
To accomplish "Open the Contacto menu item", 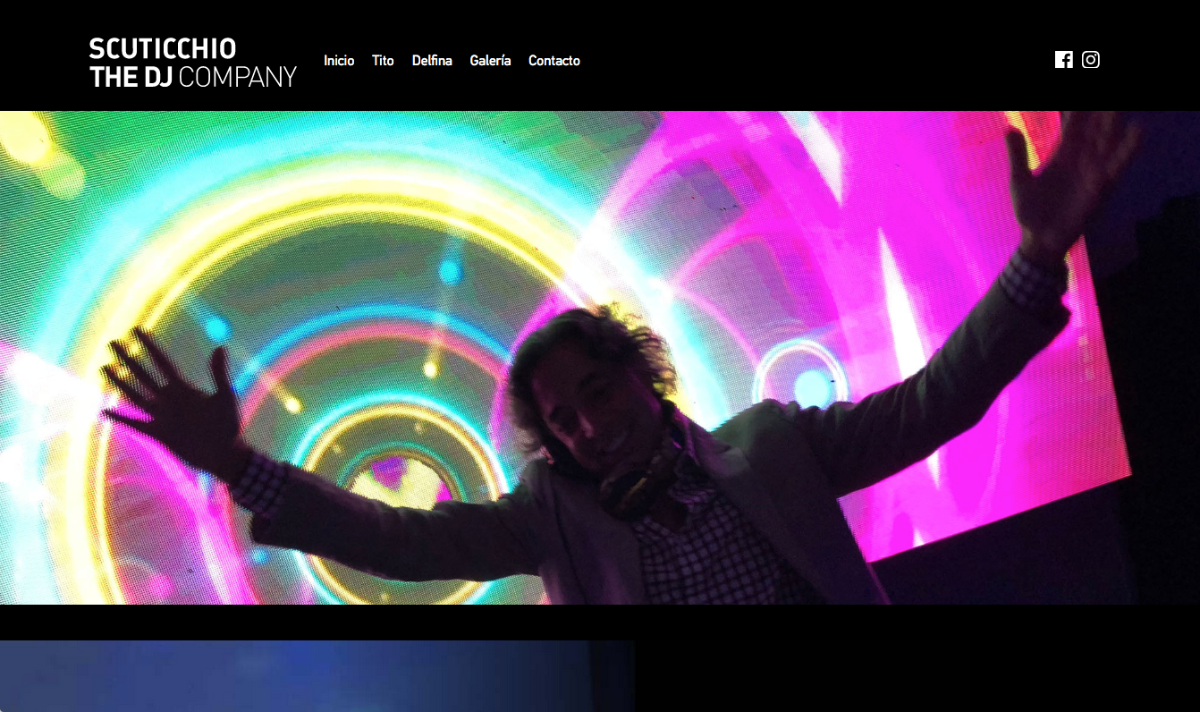I will coord(554,61).
